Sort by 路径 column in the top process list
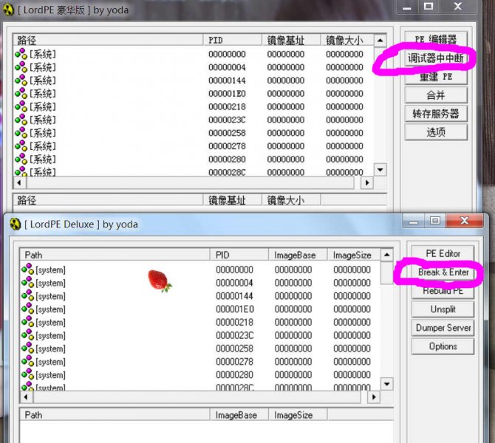 (108, 40)
